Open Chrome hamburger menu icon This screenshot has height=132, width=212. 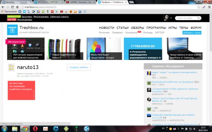pyautogui.click(x=209, y=7)
